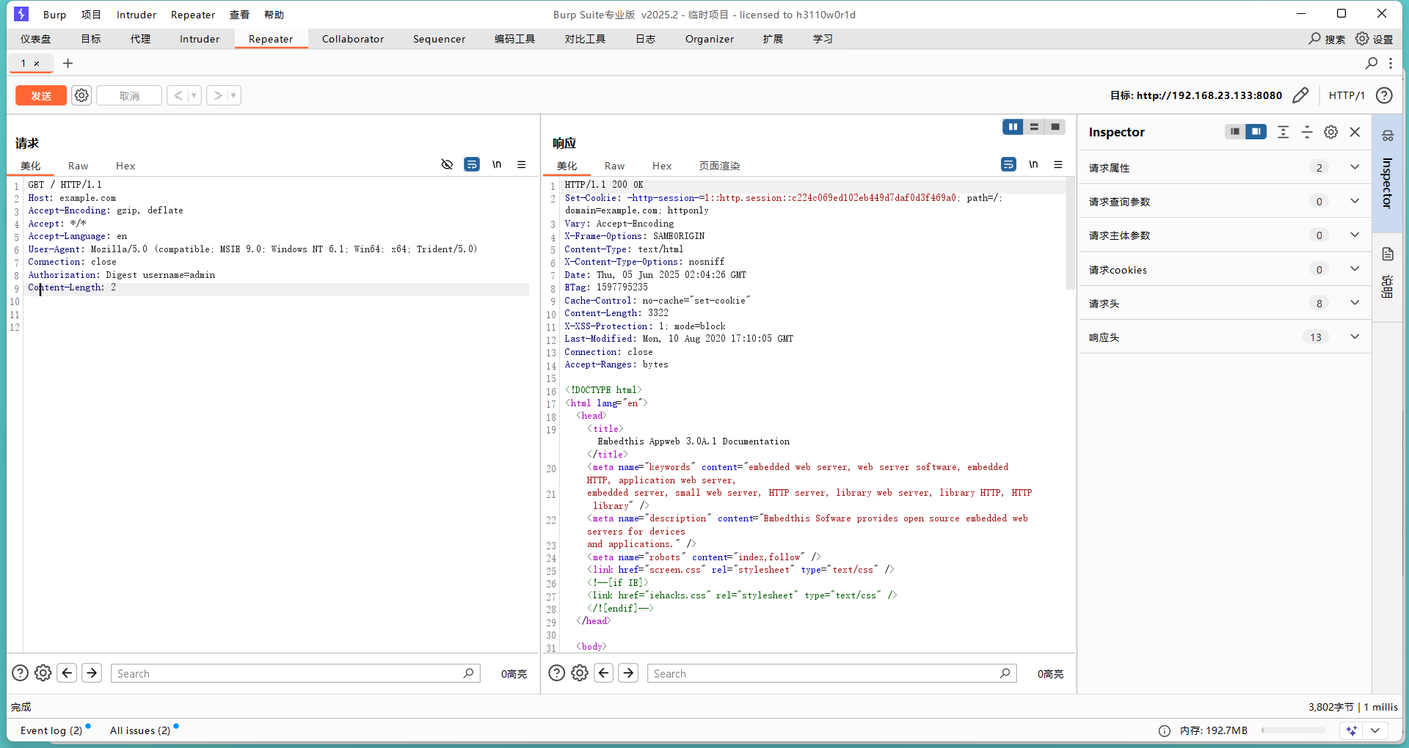The image size is (1409, 748).
Task: Edit target with pencil icon
Action: tap(1300, 95)
